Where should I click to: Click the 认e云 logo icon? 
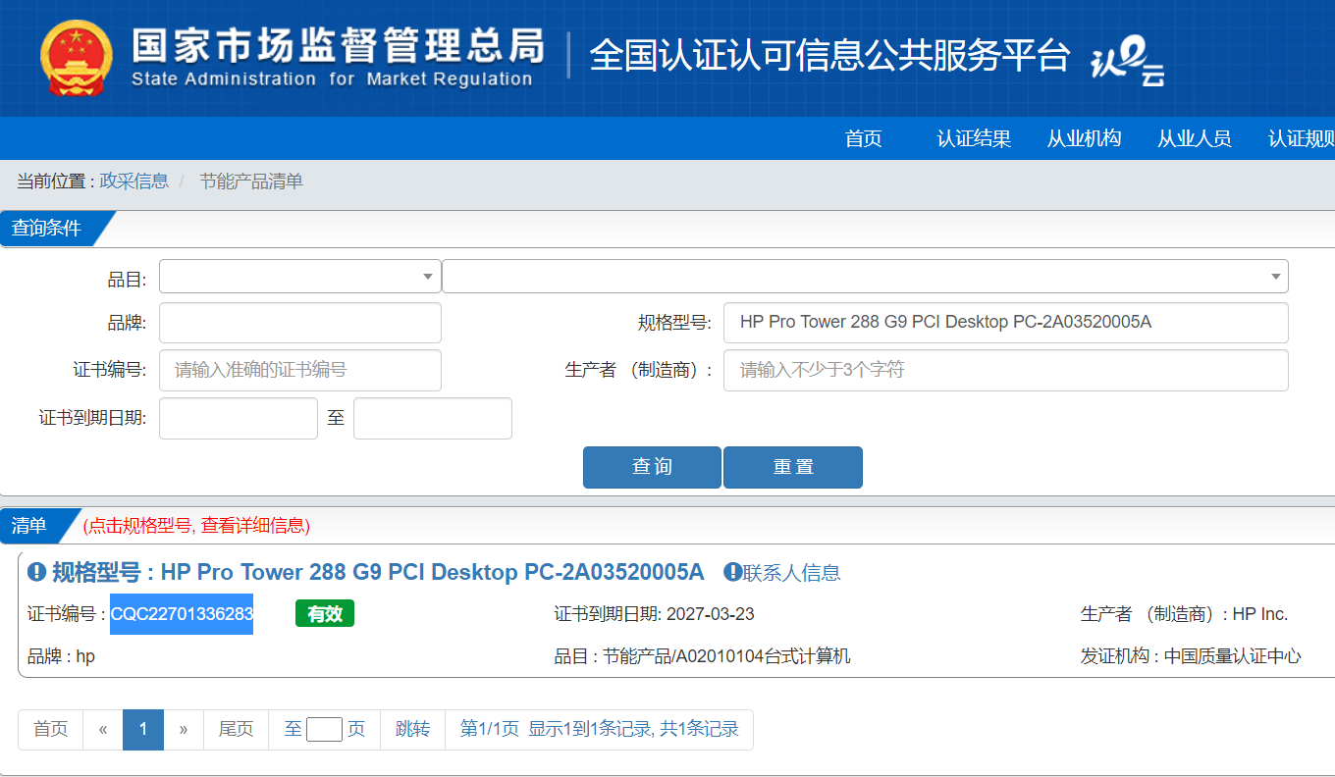coord(1128,61)
